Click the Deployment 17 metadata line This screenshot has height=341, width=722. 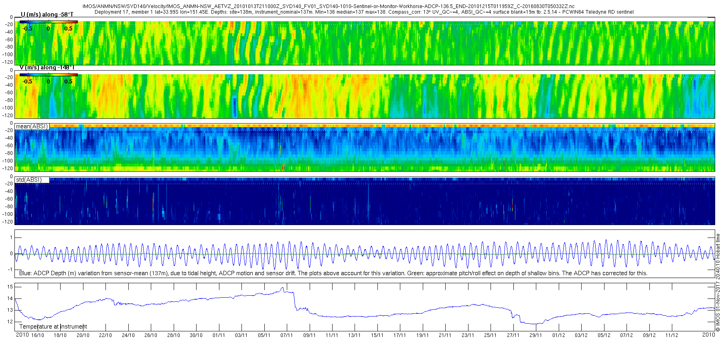pyautogui.click(x=364, y=12)
